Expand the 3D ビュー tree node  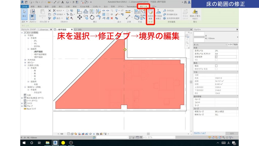(25, 62)
